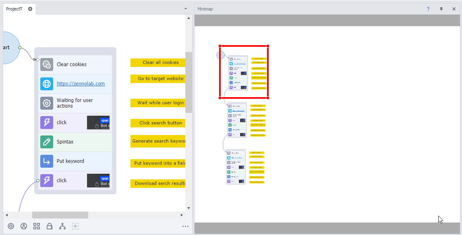Open Minimap help question mark
Viewport: 462px width, 235px height.
[x=428, y=9]
